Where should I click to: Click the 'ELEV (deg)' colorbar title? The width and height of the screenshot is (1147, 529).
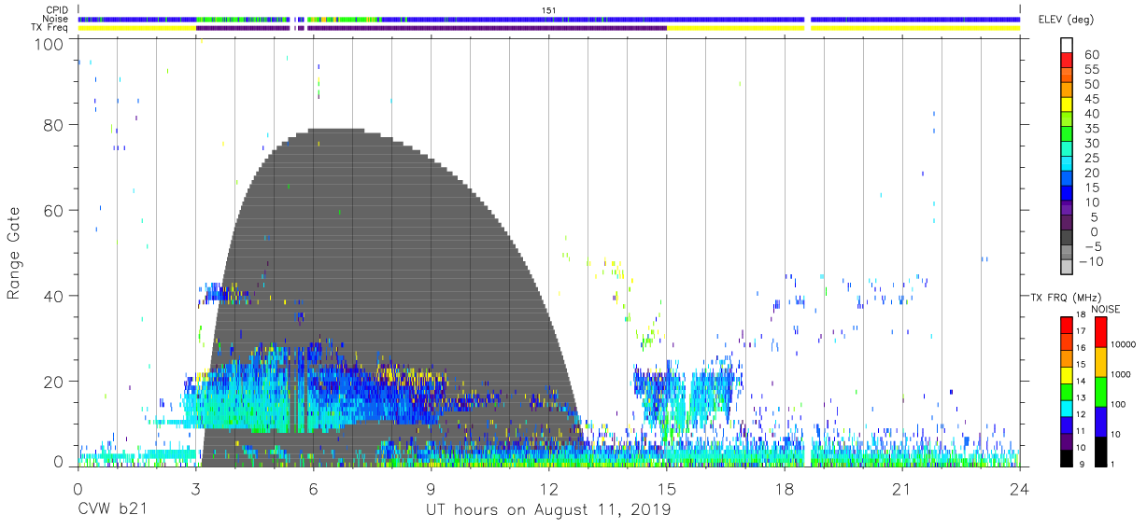coord(1067,20)
